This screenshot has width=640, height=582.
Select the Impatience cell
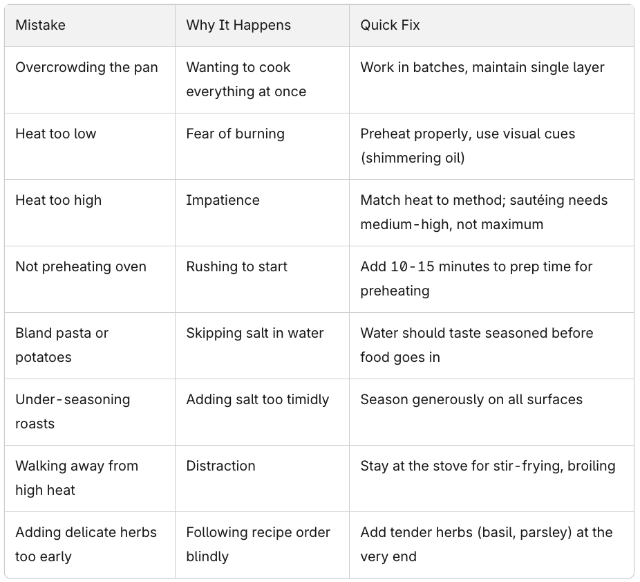point(262,213)
